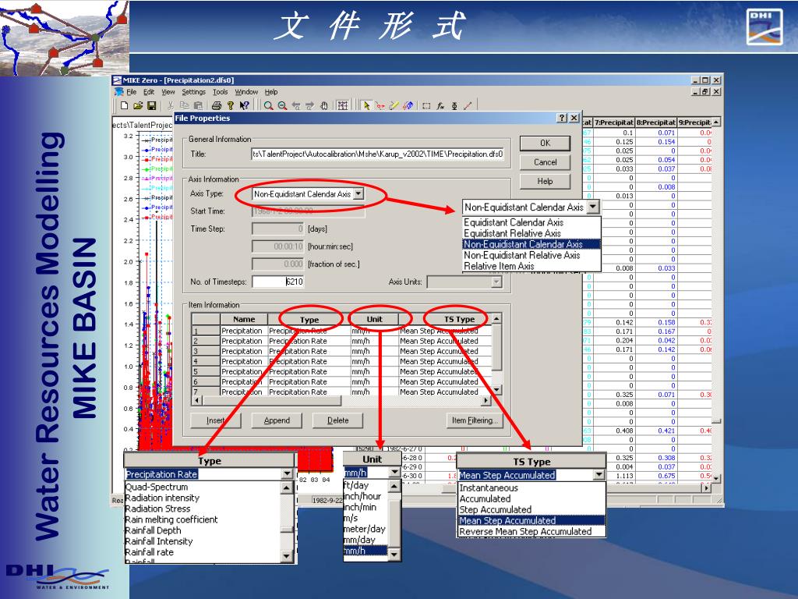The width and height of the screenshot is (798, 599).
Task: Click the Append button
Action: tap(277, 420)
